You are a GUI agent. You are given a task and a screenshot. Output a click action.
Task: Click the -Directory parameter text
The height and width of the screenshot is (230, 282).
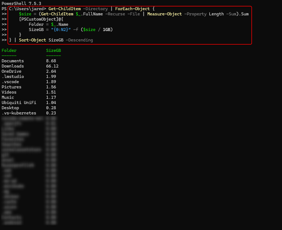(x=95, y=9)
